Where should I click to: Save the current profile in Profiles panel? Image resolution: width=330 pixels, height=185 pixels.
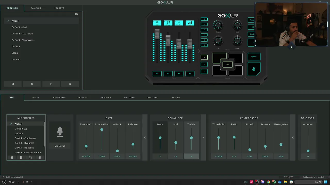[x=13, y=84]
